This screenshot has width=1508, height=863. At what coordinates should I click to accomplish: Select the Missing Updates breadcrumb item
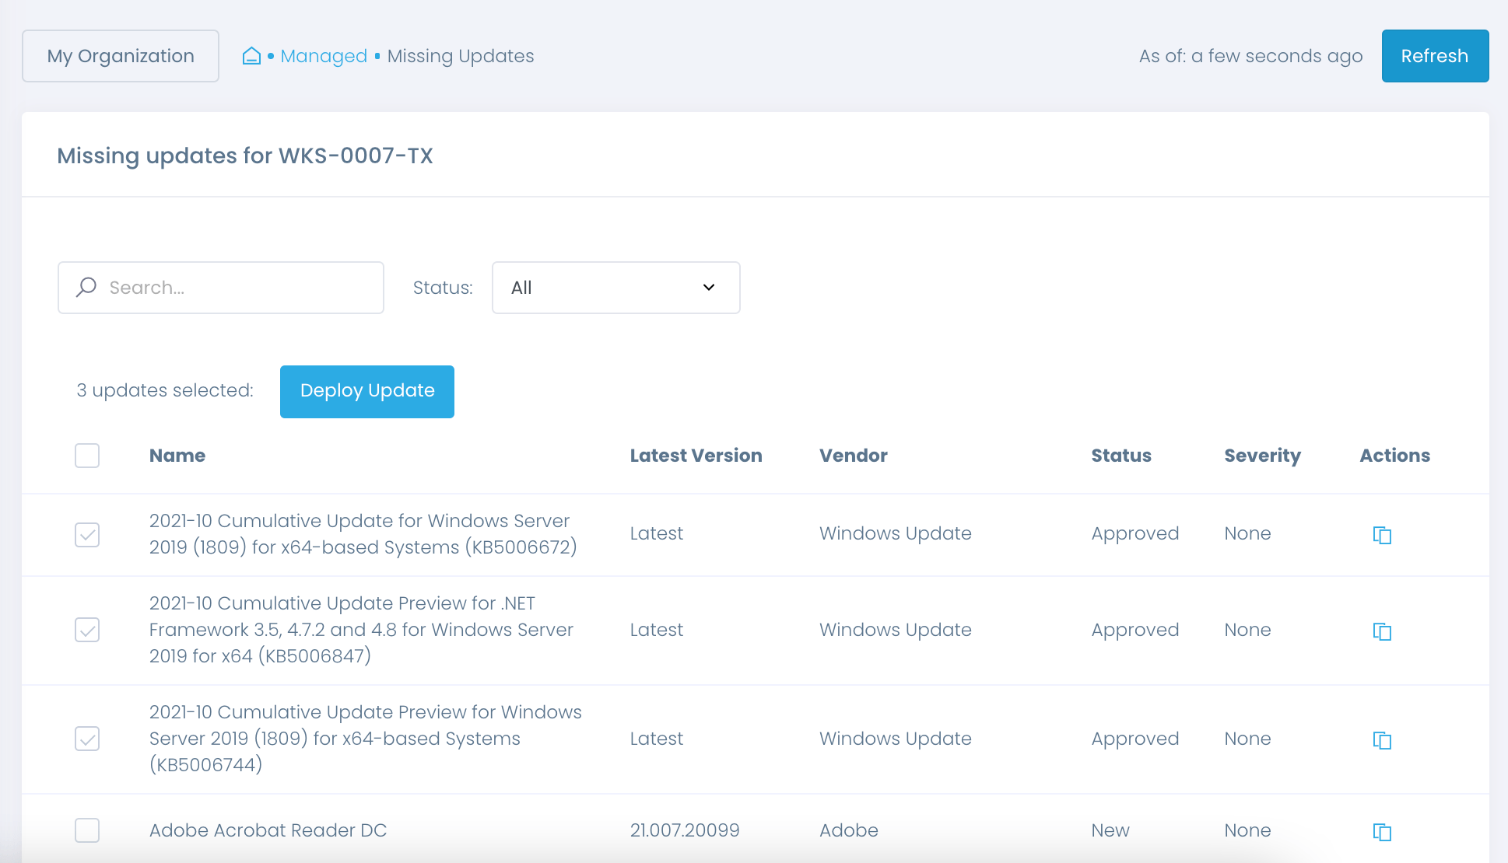460,55
